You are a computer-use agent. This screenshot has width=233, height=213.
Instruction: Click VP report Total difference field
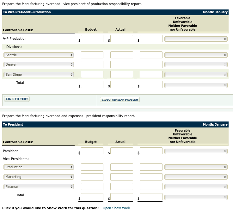[x=151, y=85]
